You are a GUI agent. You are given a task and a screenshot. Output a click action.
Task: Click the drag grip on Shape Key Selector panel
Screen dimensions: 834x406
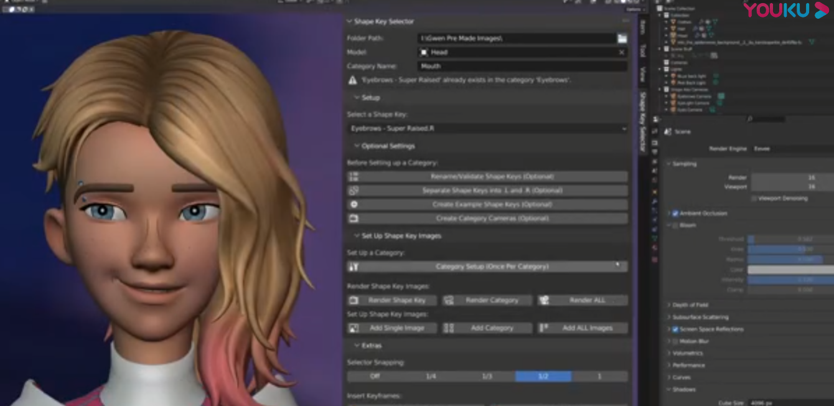[625, 21]
